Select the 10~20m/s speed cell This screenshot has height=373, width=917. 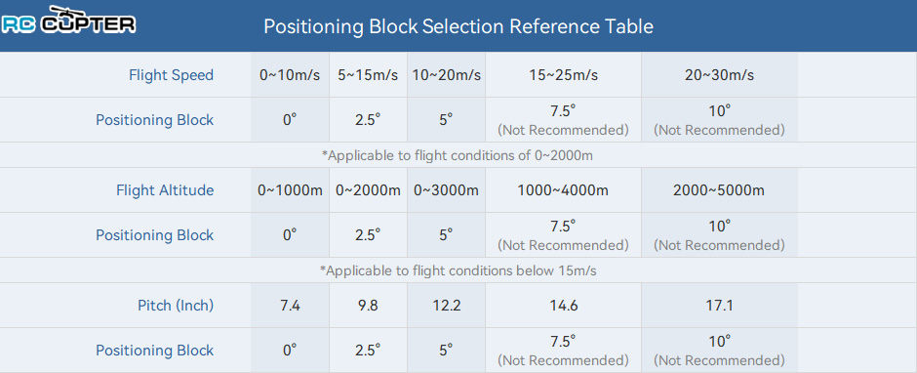(446, 75)
